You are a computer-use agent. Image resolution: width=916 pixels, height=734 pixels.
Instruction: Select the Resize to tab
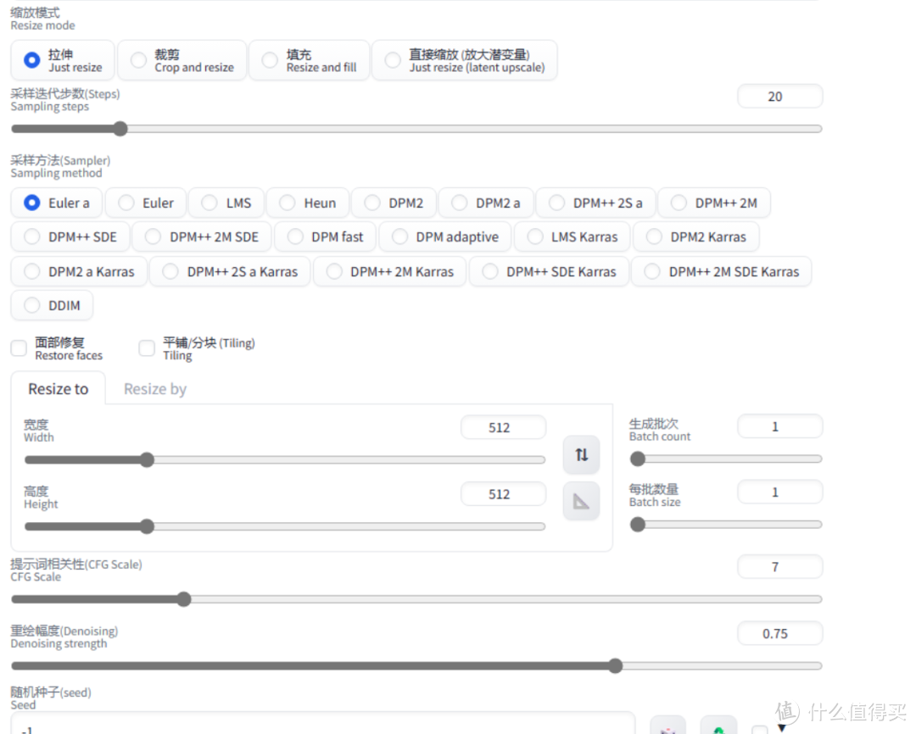tap(58, 388)
